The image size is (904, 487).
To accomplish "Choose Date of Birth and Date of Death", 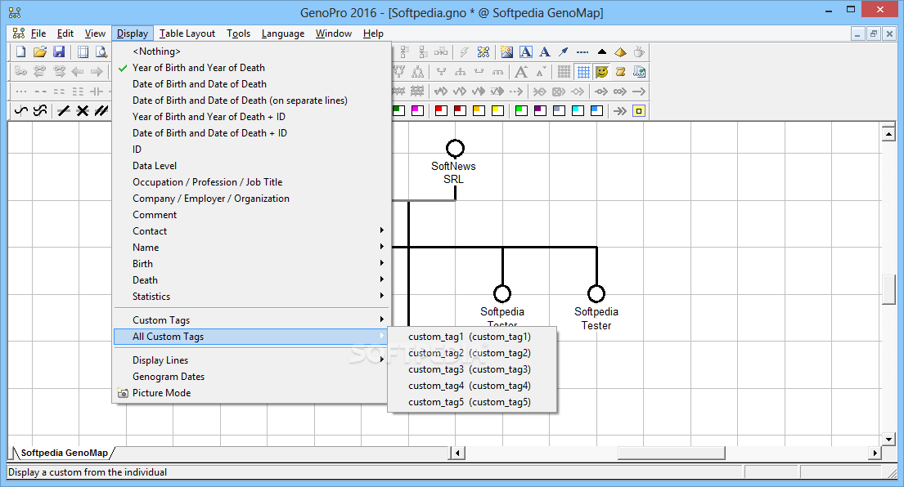I will pos(252,84).
